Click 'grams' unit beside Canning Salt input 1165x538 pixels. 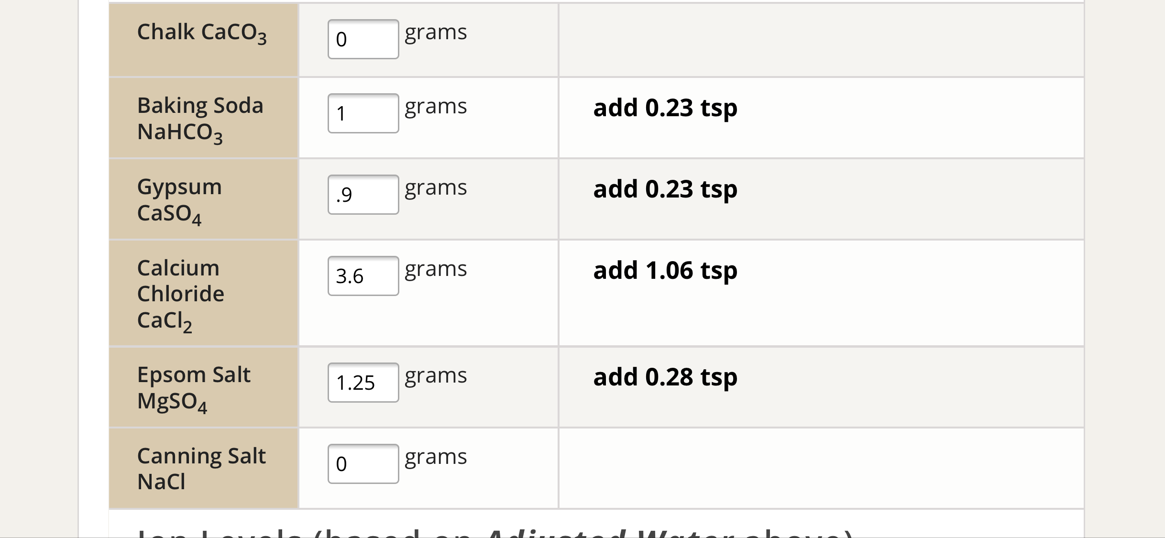tap(436, 458)
